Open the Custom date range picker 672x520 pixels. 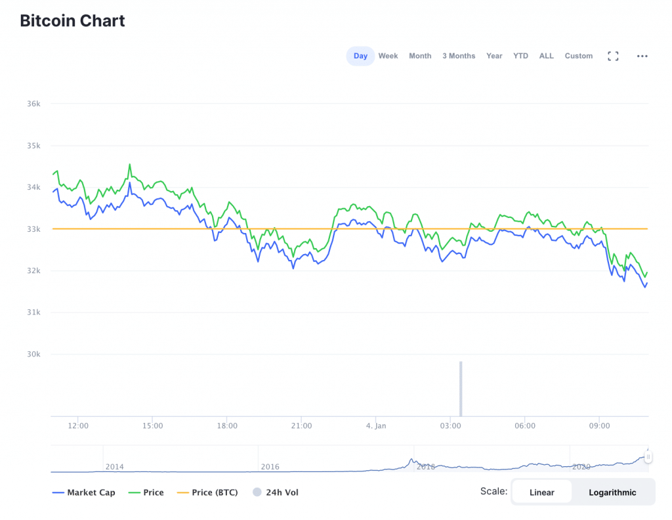click(578, 56)
